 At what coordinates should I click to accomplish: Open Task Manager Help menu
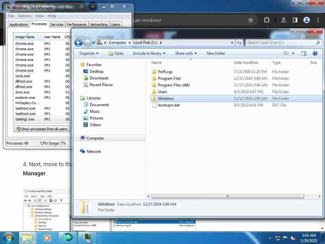(52, 16)
